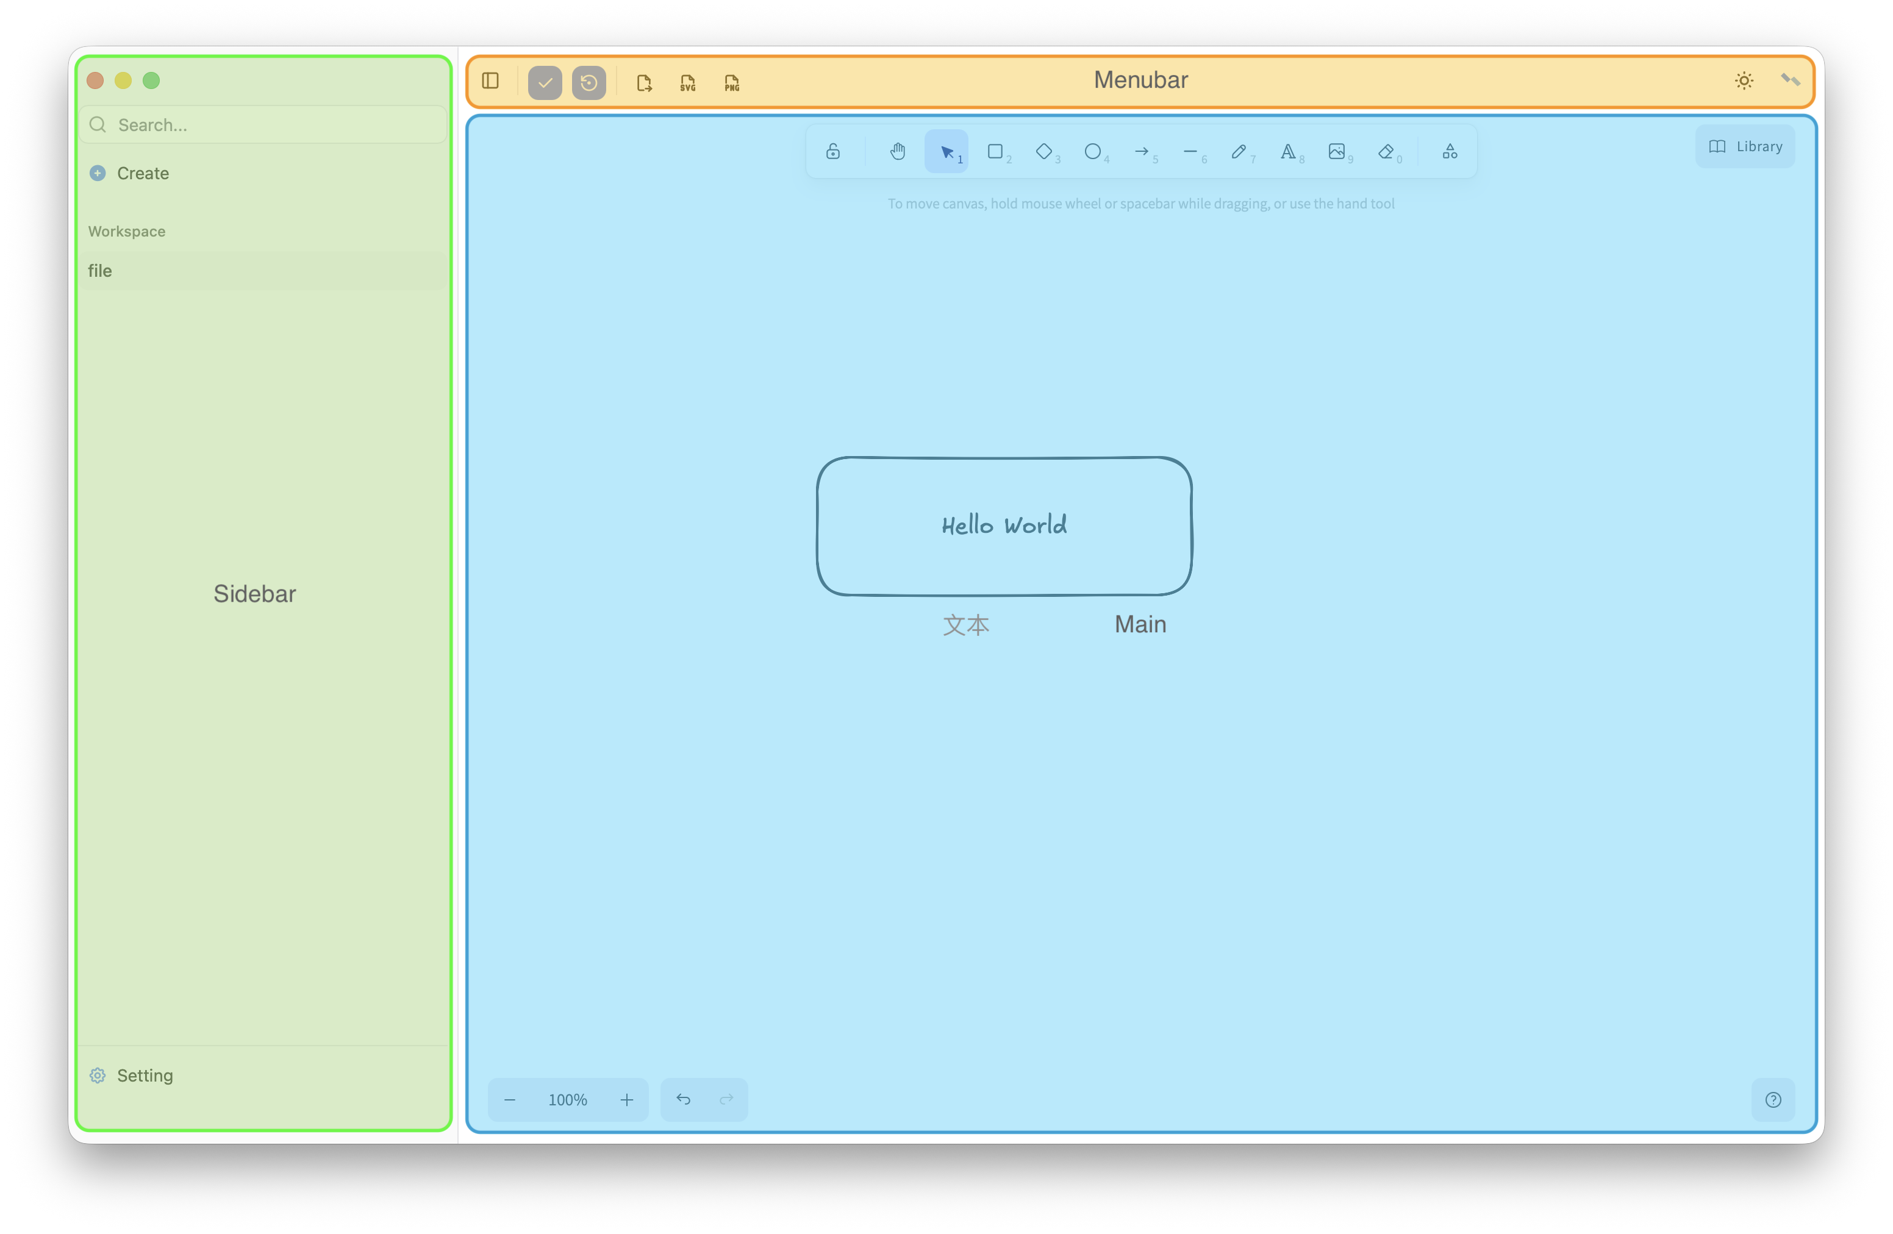Export the canvas as PNG
This screenshot has width=1893, height=1234.
[x=731, y=82]
